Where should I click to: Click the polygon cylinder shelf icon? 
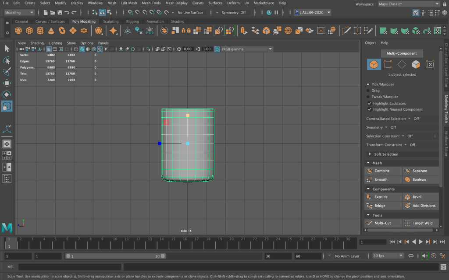click(x=40, y=31)
